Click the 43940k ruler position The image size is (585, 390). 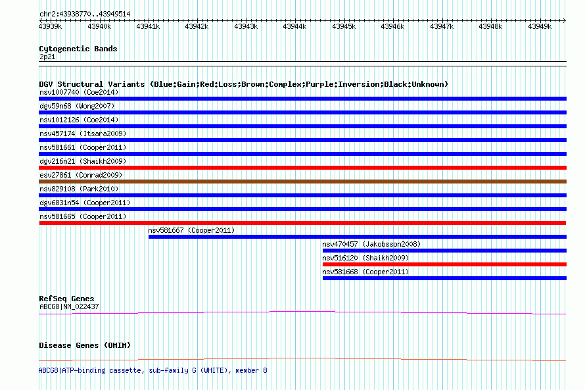pyautogui.click(x=99, y=26)
